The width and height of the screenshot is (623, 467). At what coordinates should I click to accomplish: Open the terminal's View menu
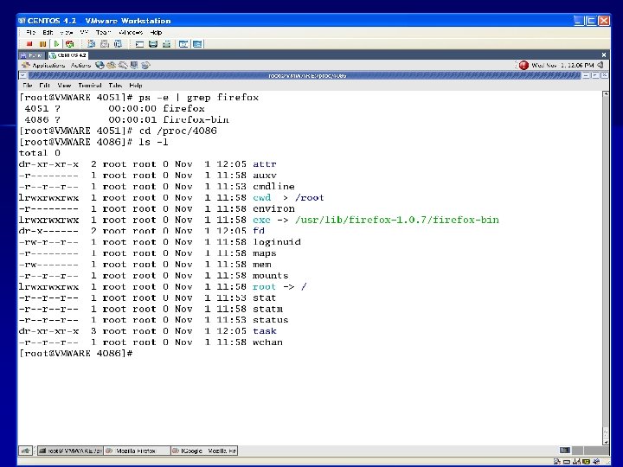[x=64, y=86]
